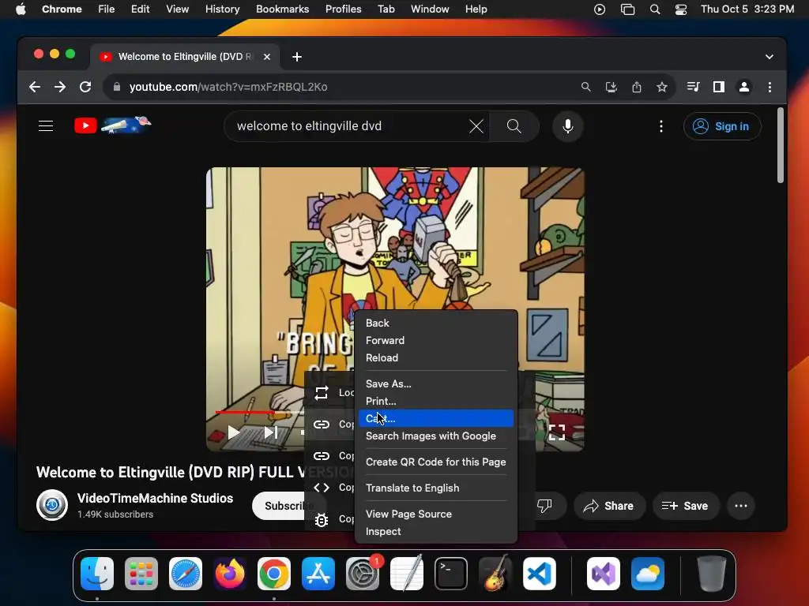Go back using browser back arrow
809x606 pixels.
pos(35,87)
